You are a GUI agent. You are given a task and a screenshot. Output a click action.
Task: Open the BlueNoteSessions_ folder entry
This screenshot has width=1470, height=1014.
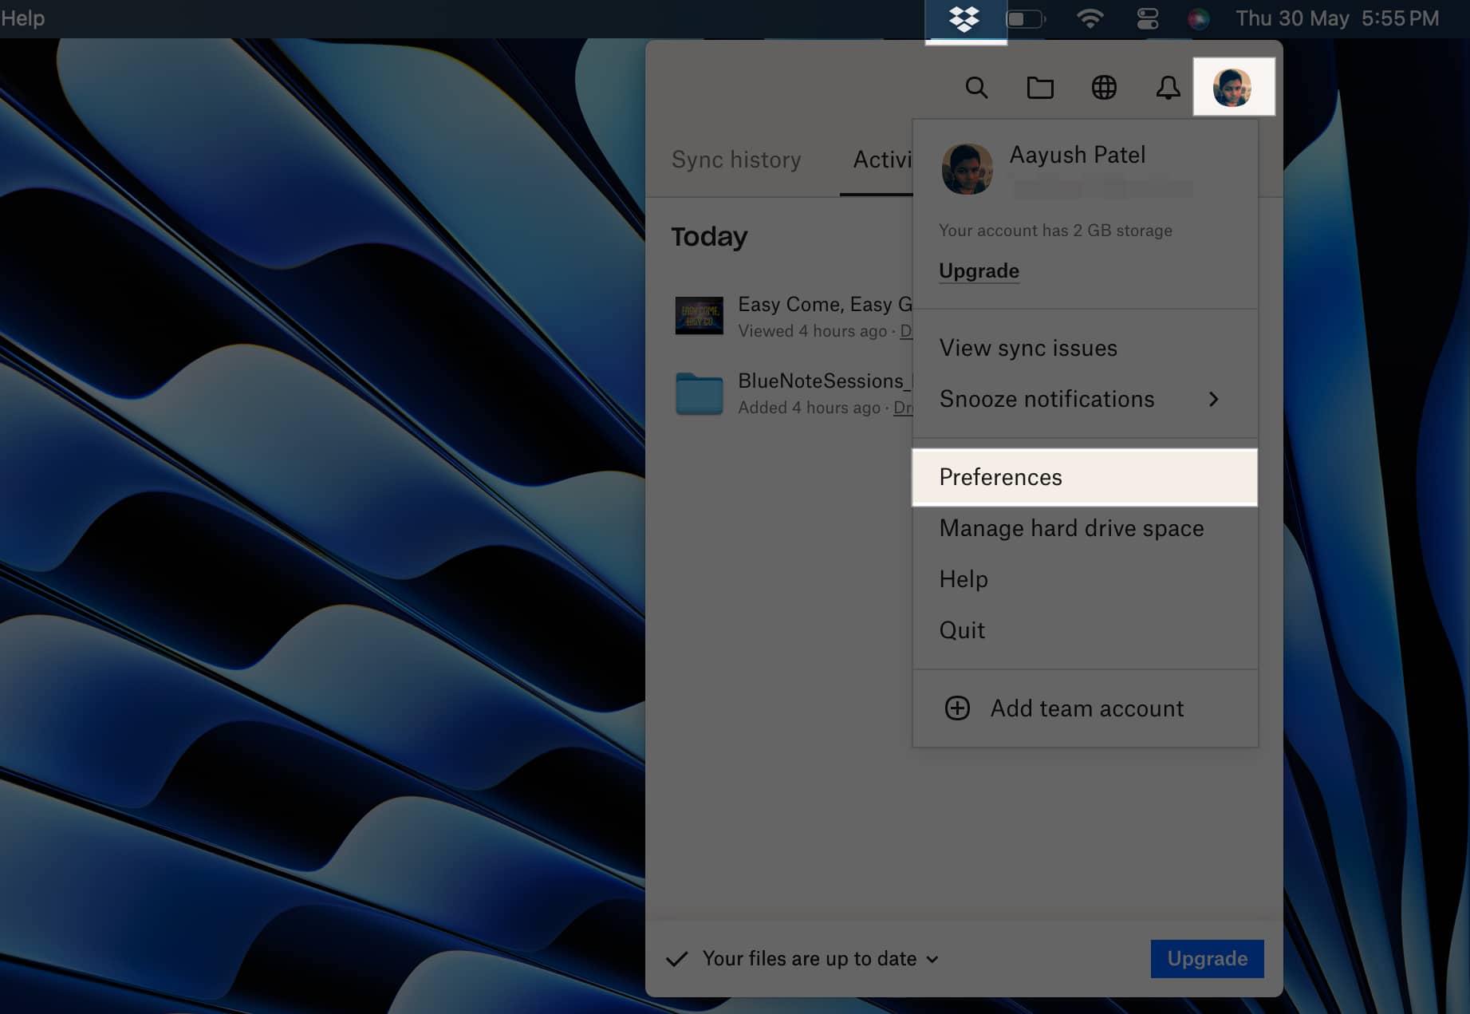[794, 393]
